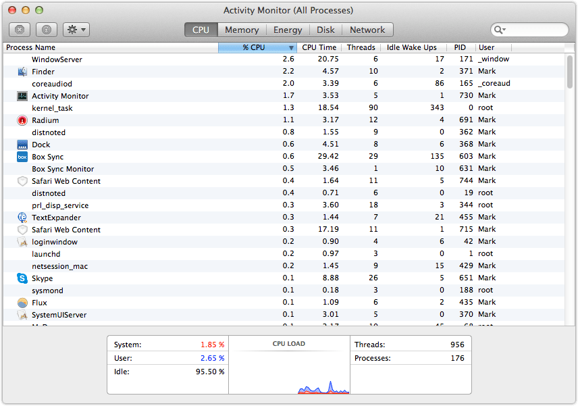The height and width of the screenshot is (406, 578).
Task: Sort by Process Name column header
Action: [x=111, y=47]
